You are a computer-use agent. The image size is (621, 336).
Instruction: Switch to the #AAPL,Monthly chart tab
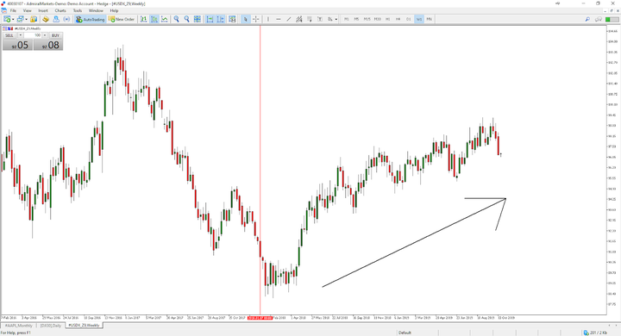(x=18, y=326)
